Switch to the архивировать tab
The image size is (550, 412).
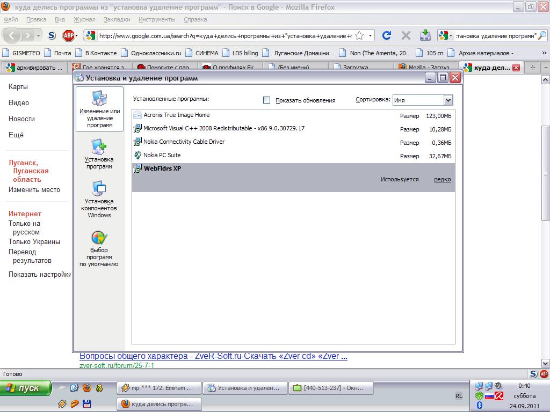click(35, 68)
